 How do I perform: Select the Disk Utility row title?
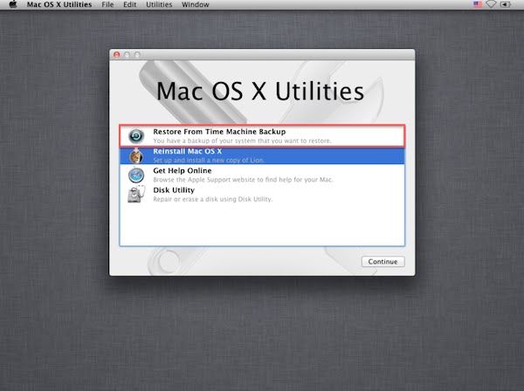point(174,190)
